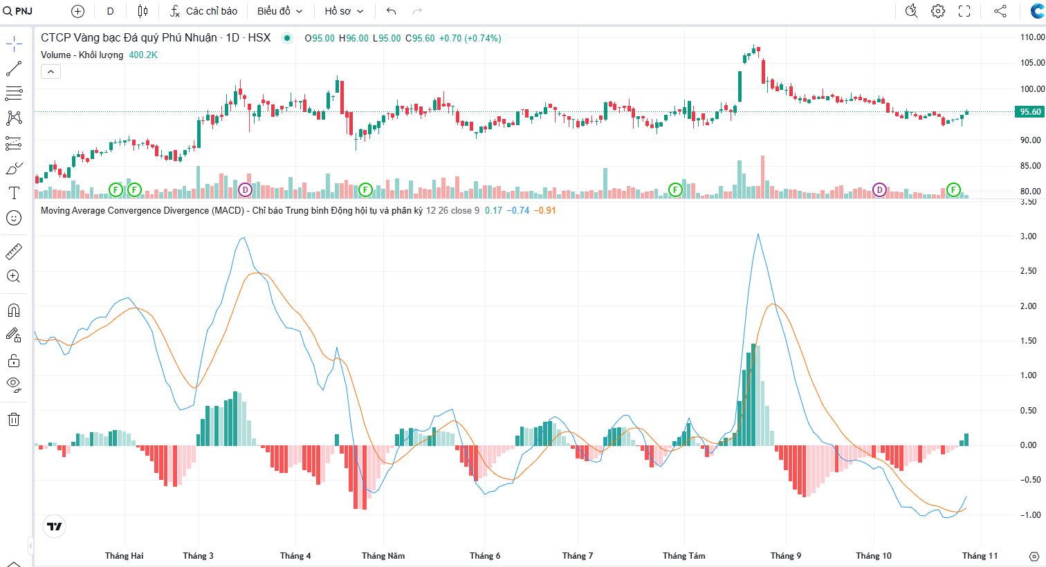Open the first F marker near Tháng Hai

116,189
